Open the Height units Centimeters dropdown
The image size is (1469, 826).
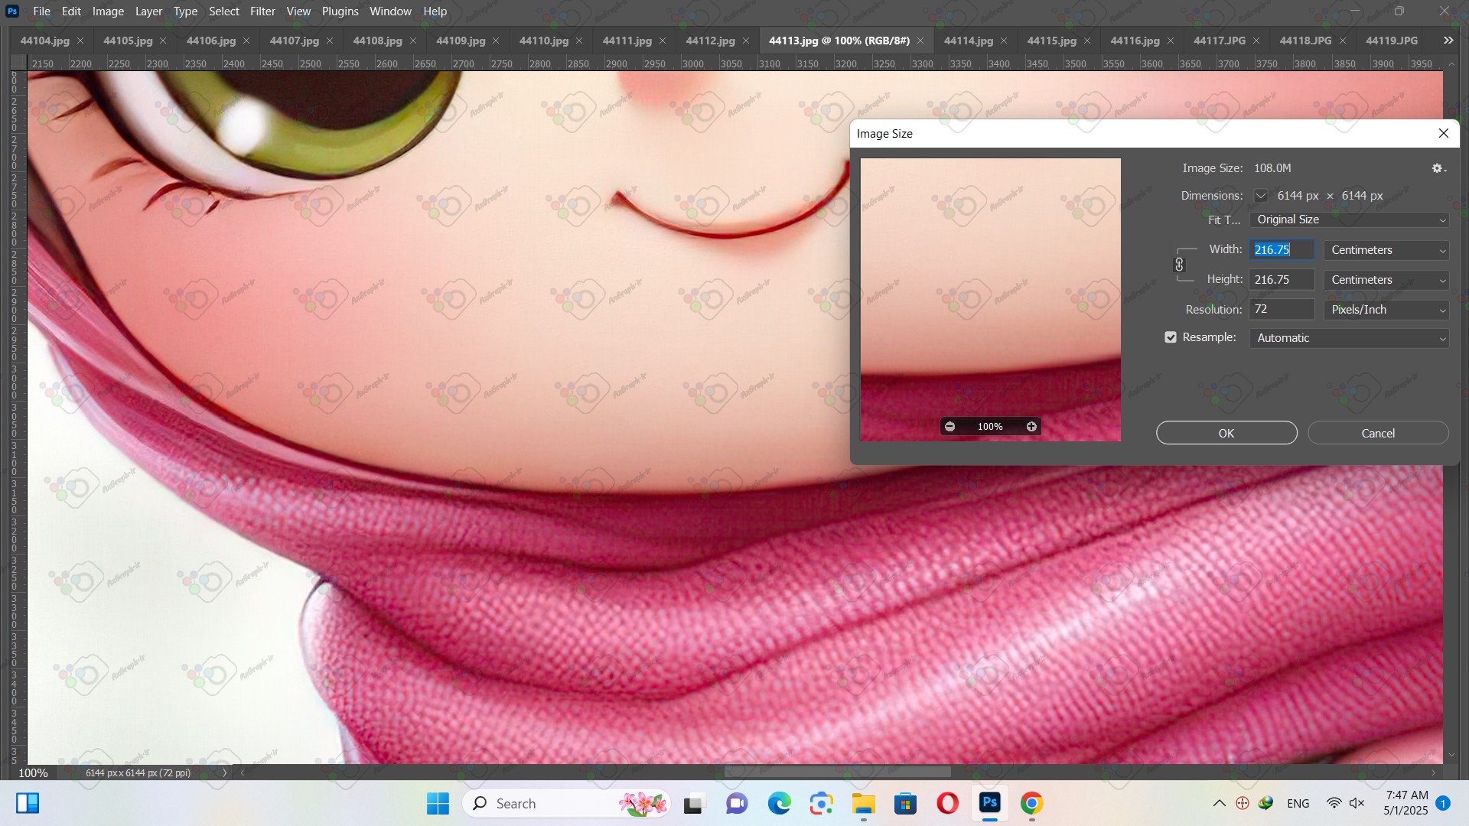pyautogui.click(x=1386, y=280)
